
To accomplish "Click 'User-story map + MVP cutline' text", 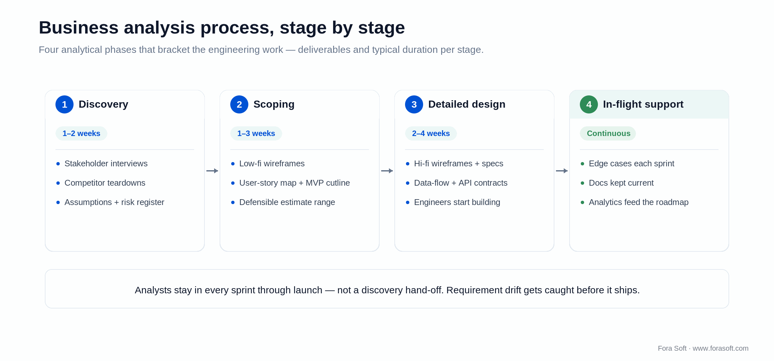I will click(294, 183).
